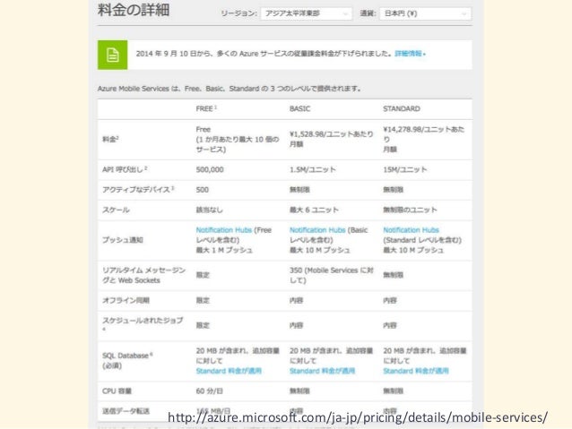The image size is (572, 429).
Task: Click the プッシュ通知 row label
Action: pos(123,240)
